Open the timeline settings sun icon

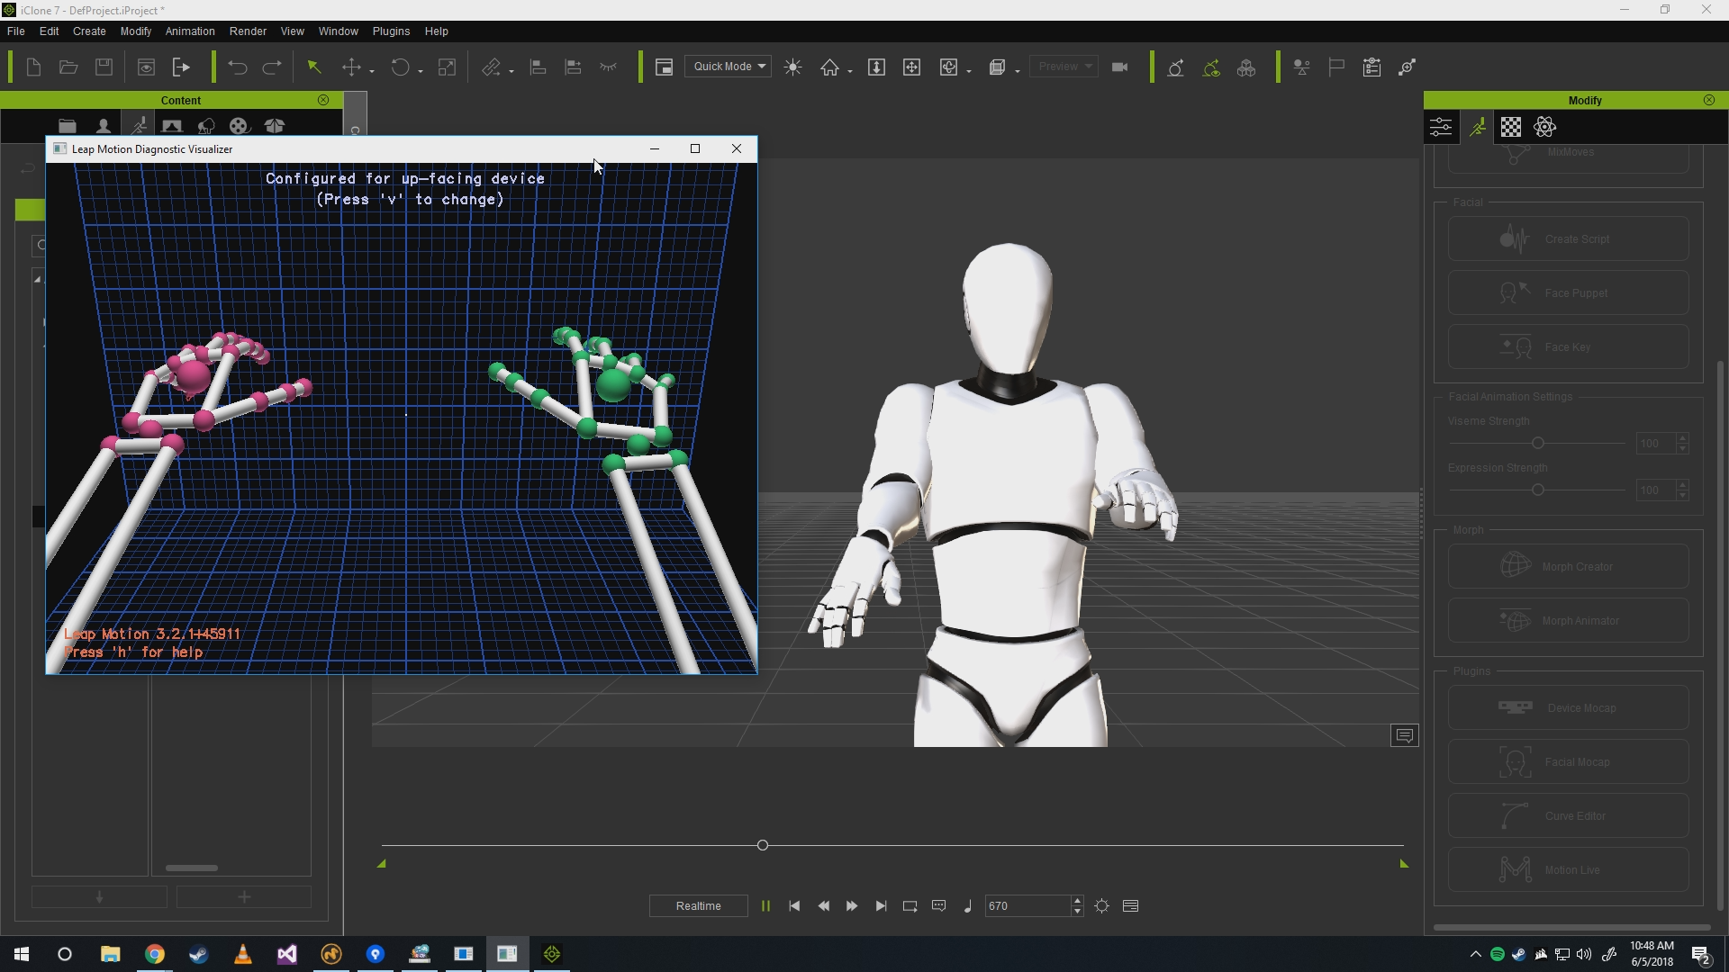pos(1102,906)
